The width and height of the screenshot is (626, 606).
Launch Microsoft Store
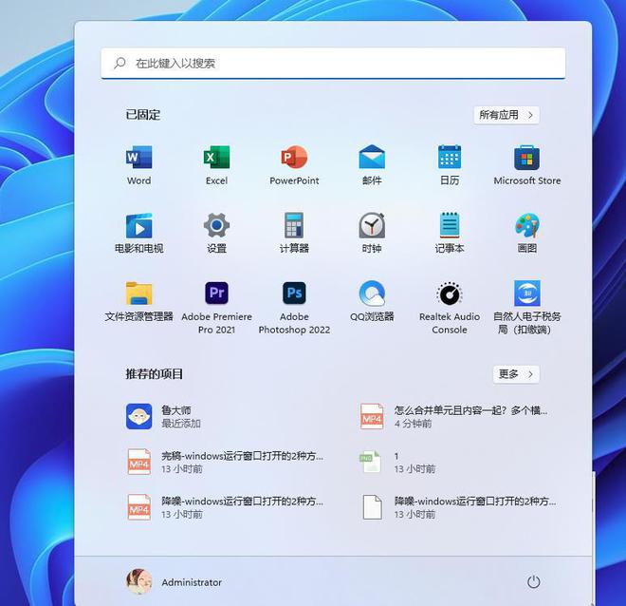pos(527,164)
